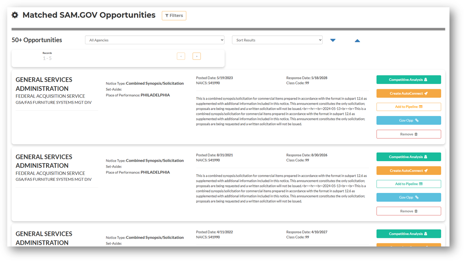This screenshot has width=464, height=261.
Task: Click "GSA/FAS FURNITURE SYSTEMS MGT DIV" in 5/19/2023 card
Action: (54, 102)
